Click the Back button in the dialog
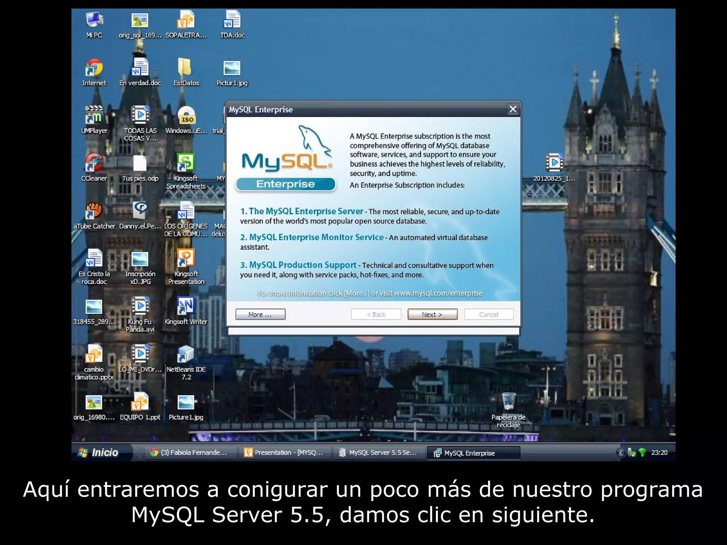 point(376,314)
